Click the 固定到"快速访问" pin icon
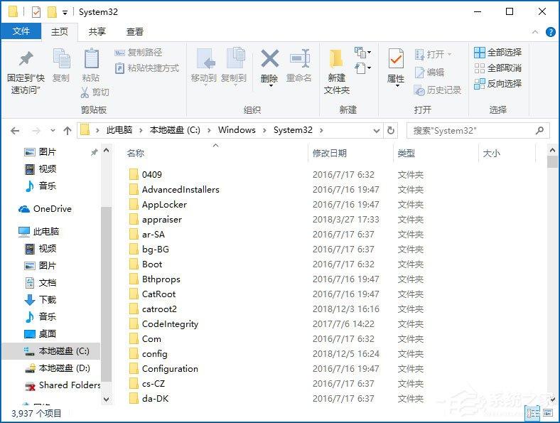560x423 pixels. [26, 59]
